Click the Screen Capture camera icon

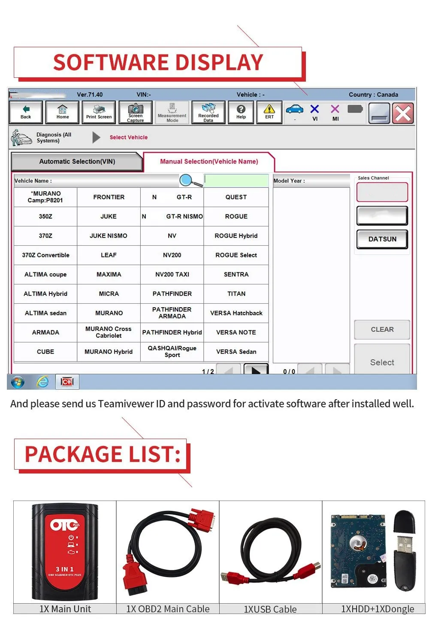(136, 112)
